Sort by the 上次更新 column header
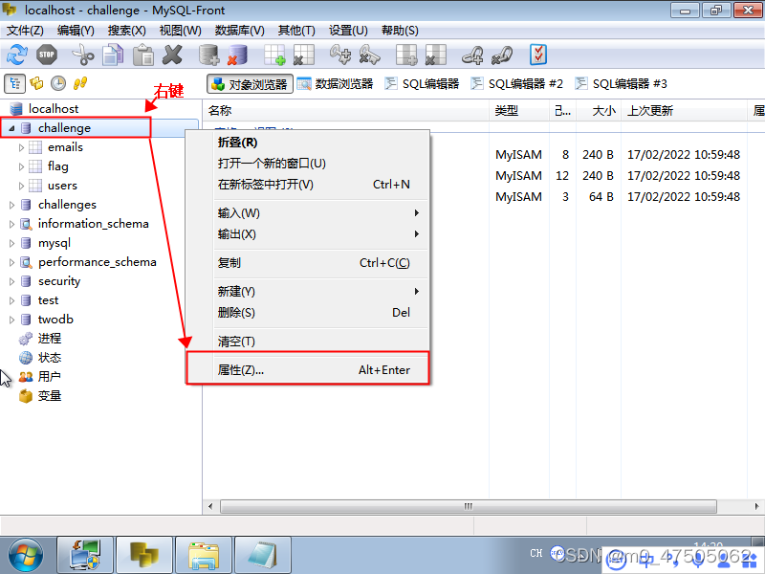 pos(684,111)
